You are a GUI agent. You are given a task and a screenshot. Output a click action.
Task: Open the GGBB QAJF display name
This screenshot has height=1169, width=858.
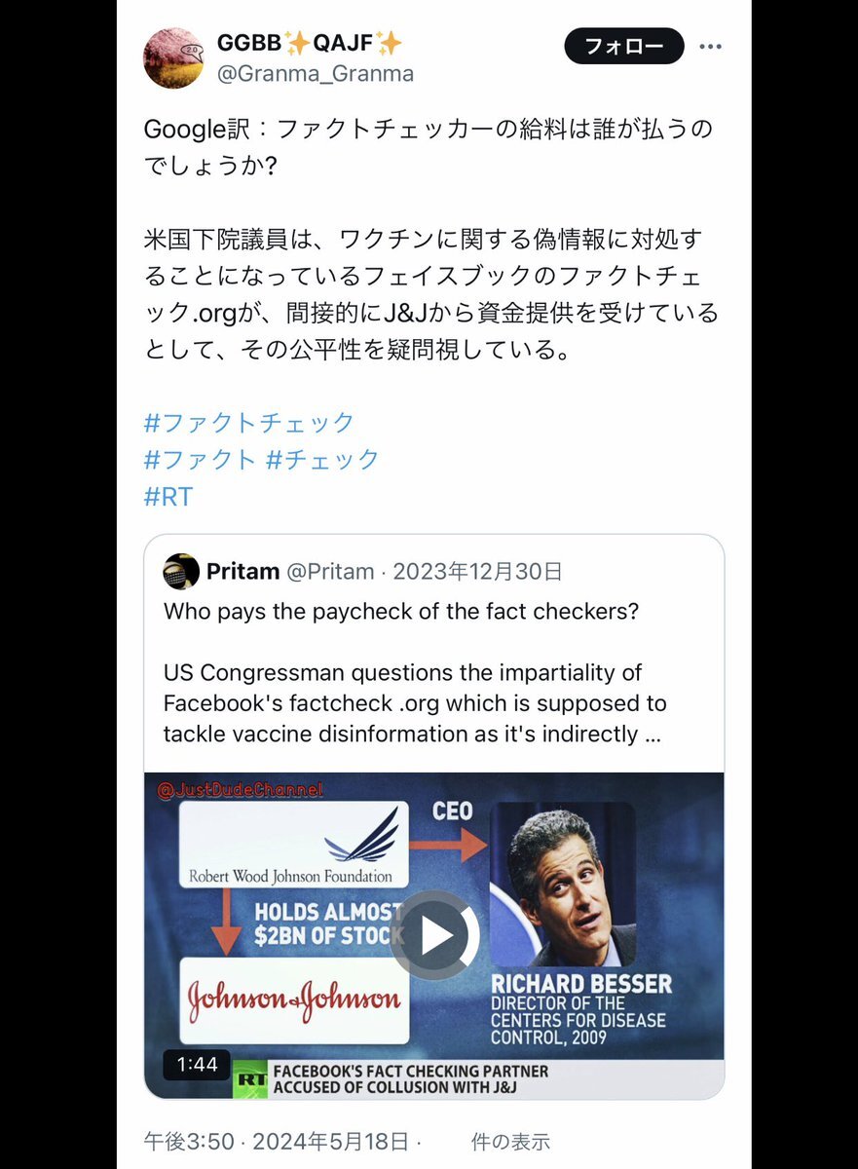point(310,43)
